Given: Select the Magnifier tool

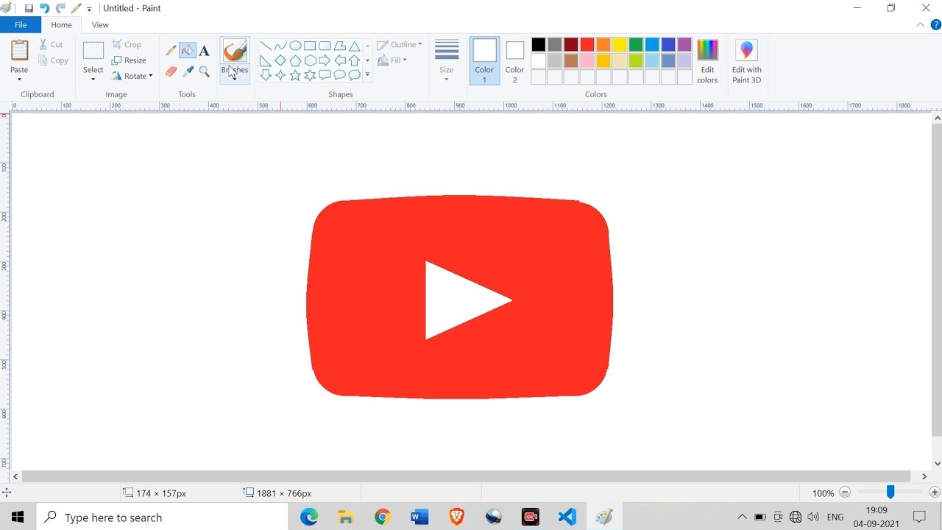Looking at the screenshot, I should (205, 71).
